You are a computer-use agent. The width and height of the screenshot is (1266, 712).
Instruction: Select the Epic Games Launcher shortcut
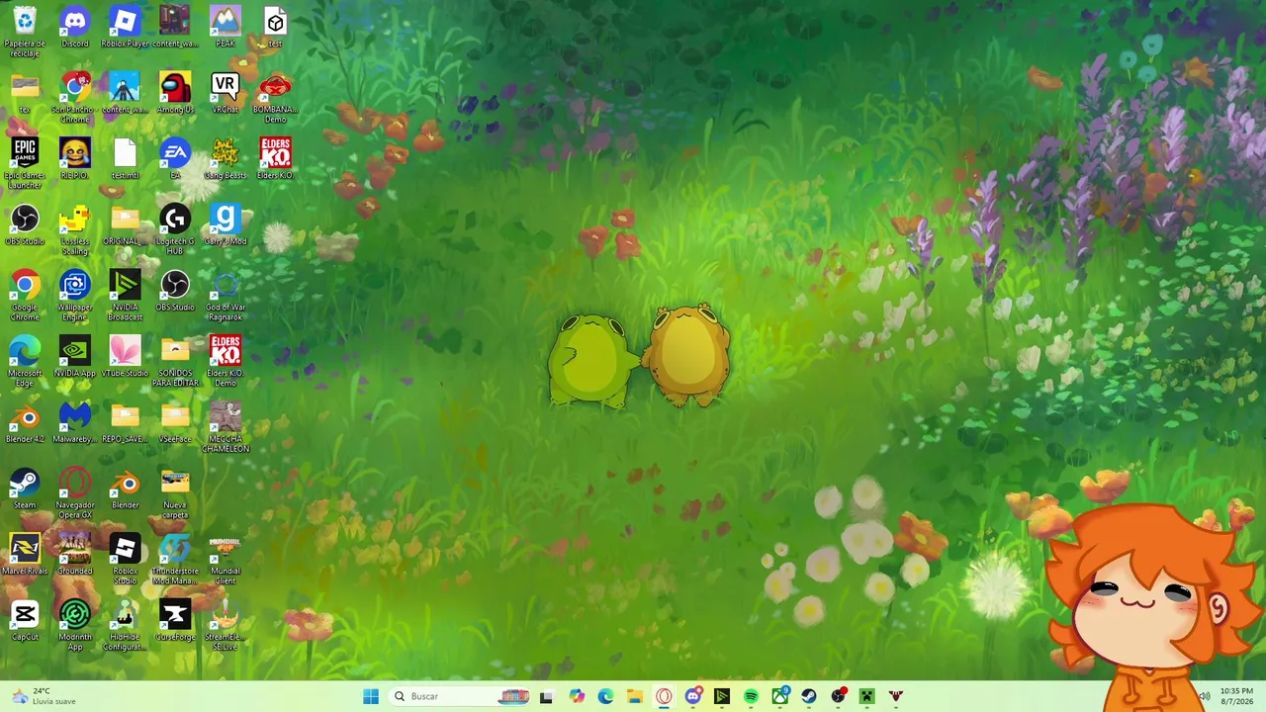tap(25, 163)
